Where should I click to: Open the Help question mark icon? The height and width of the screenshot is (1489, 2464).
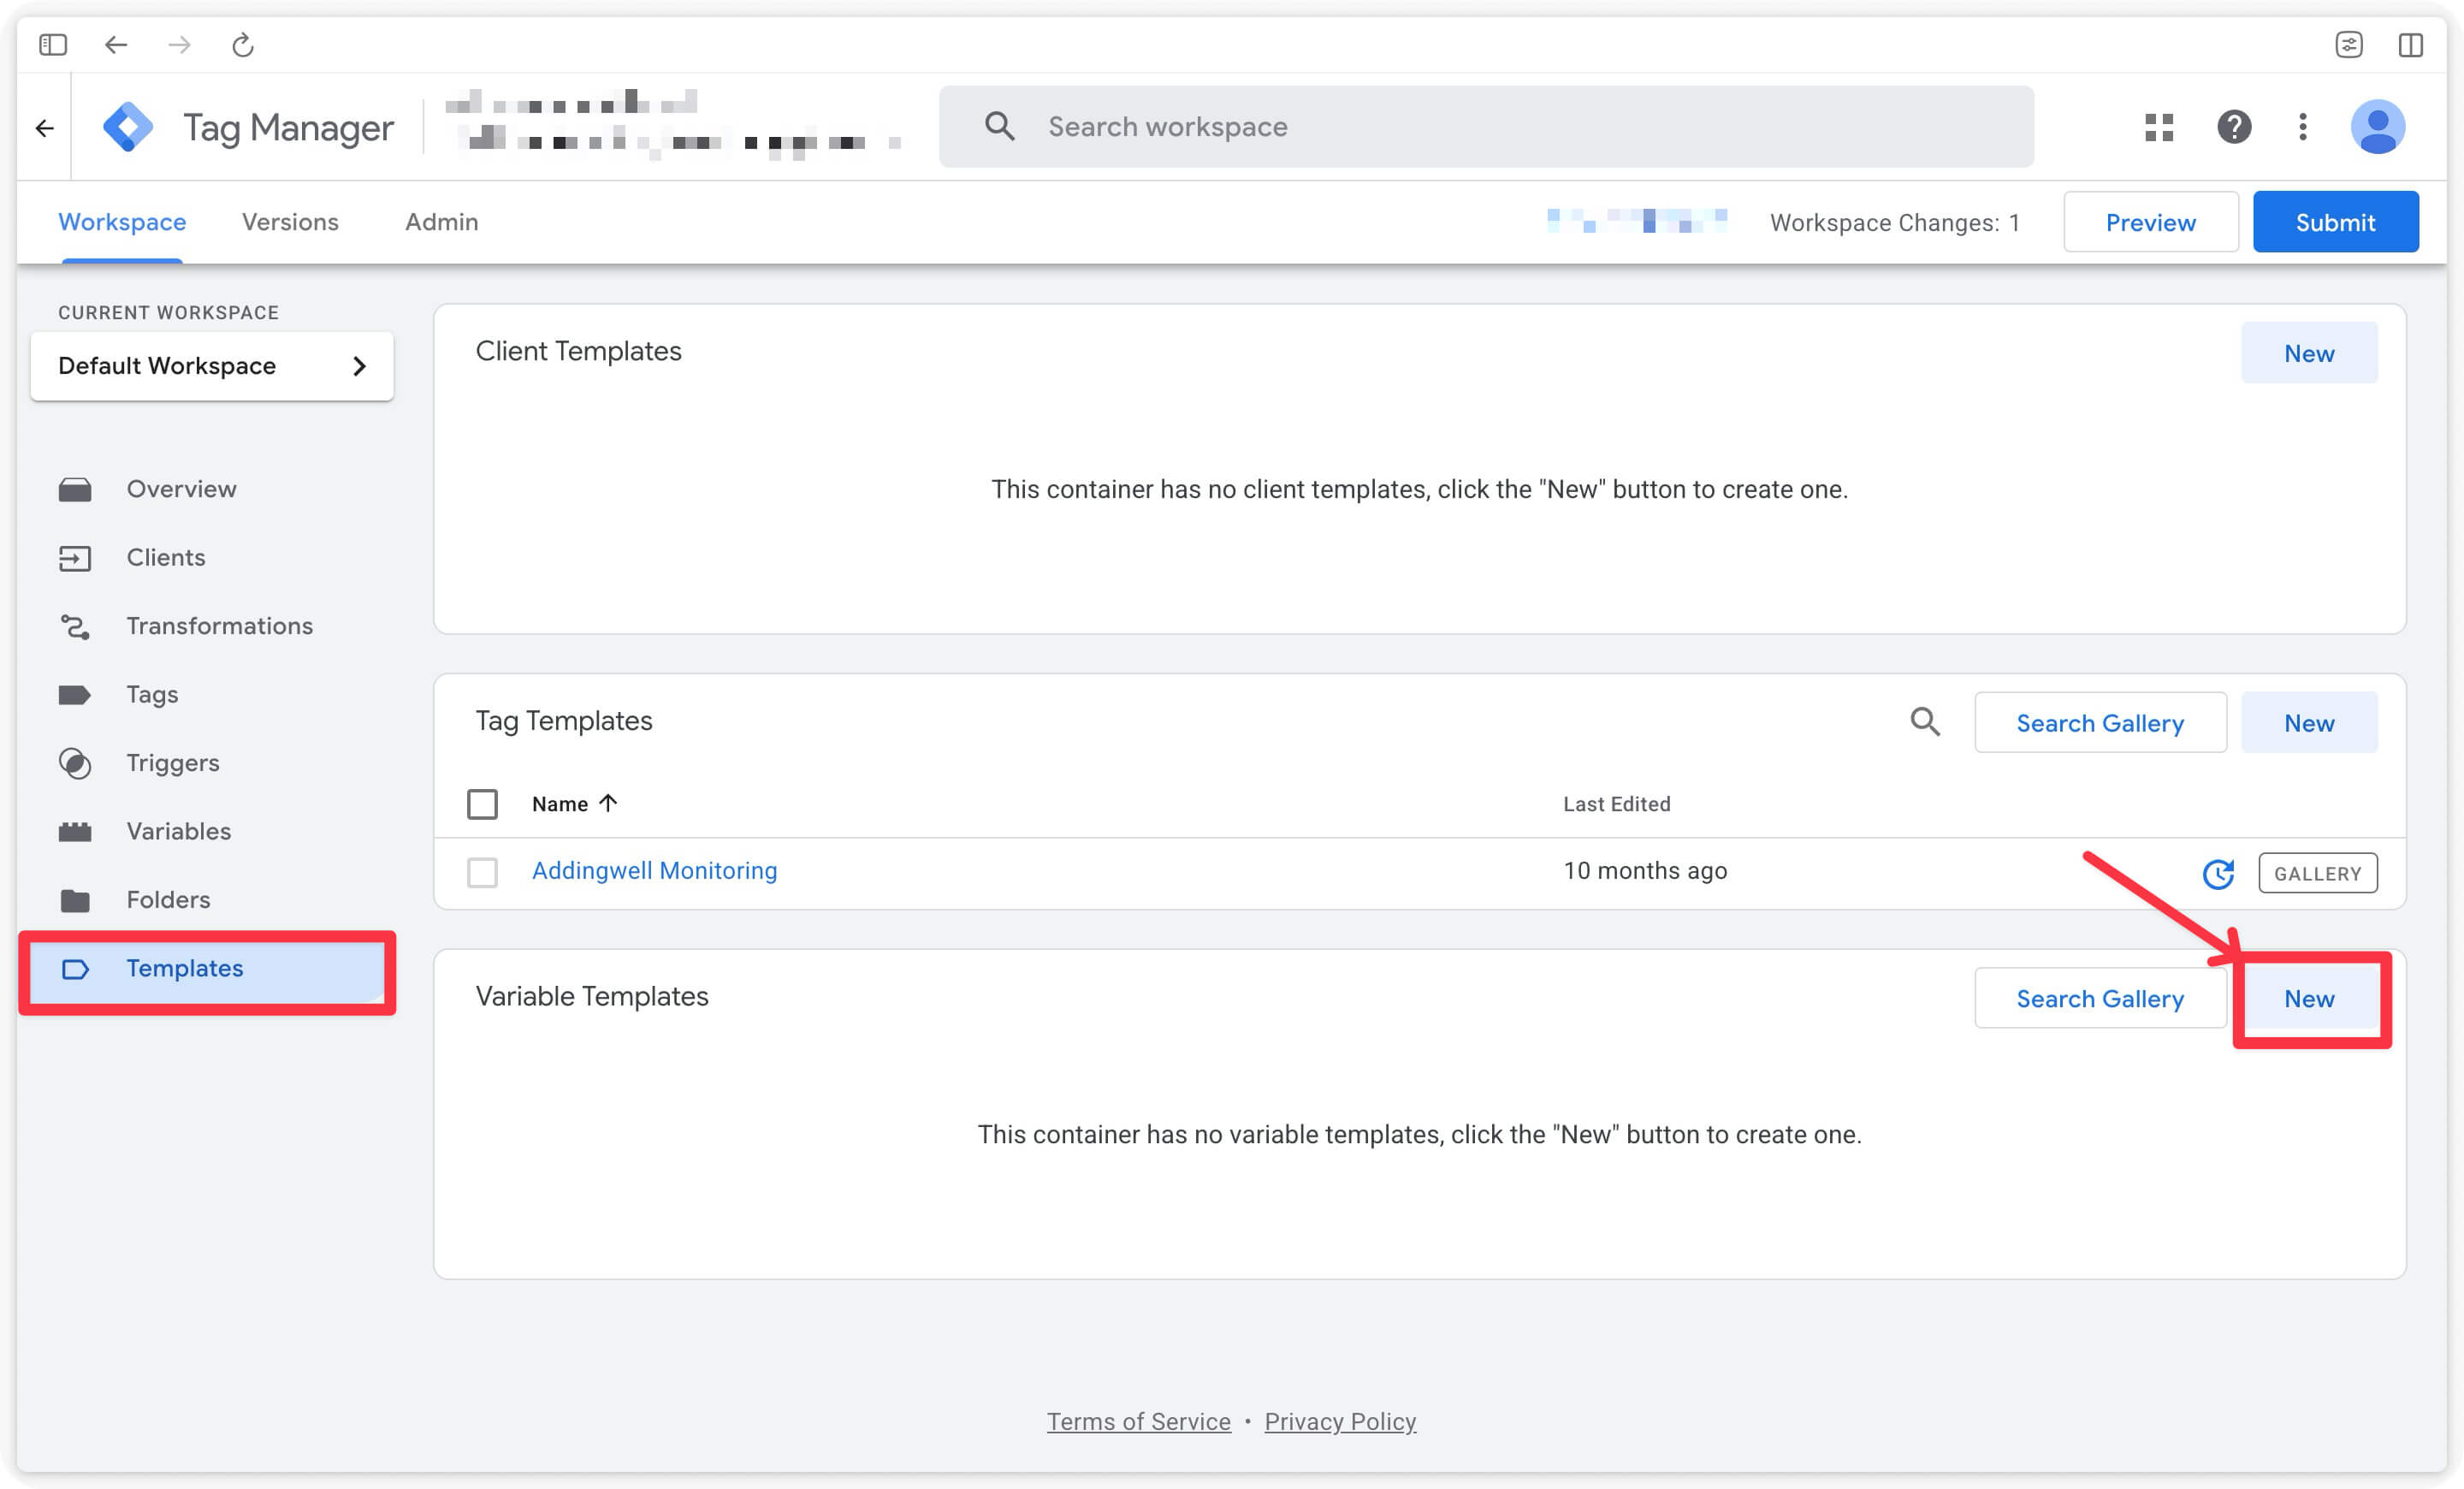pyautogui.click(x=2233, y=127)
